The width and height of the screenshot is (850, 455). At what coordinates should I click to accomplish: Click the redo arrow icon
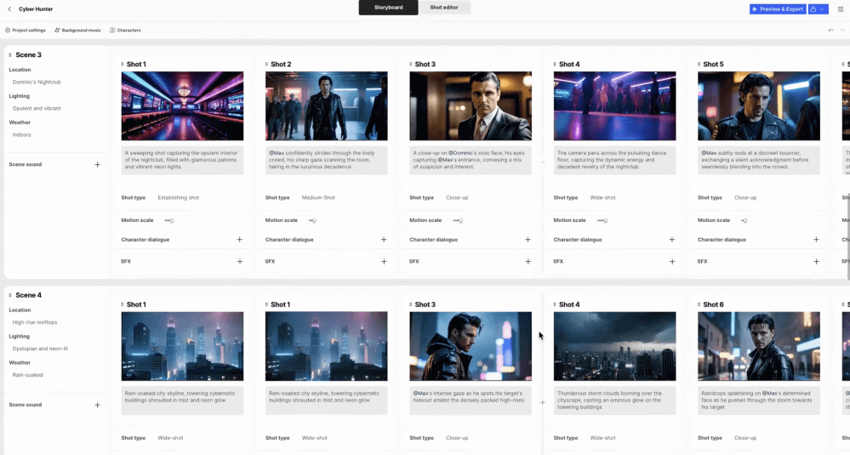coord(841,31)
